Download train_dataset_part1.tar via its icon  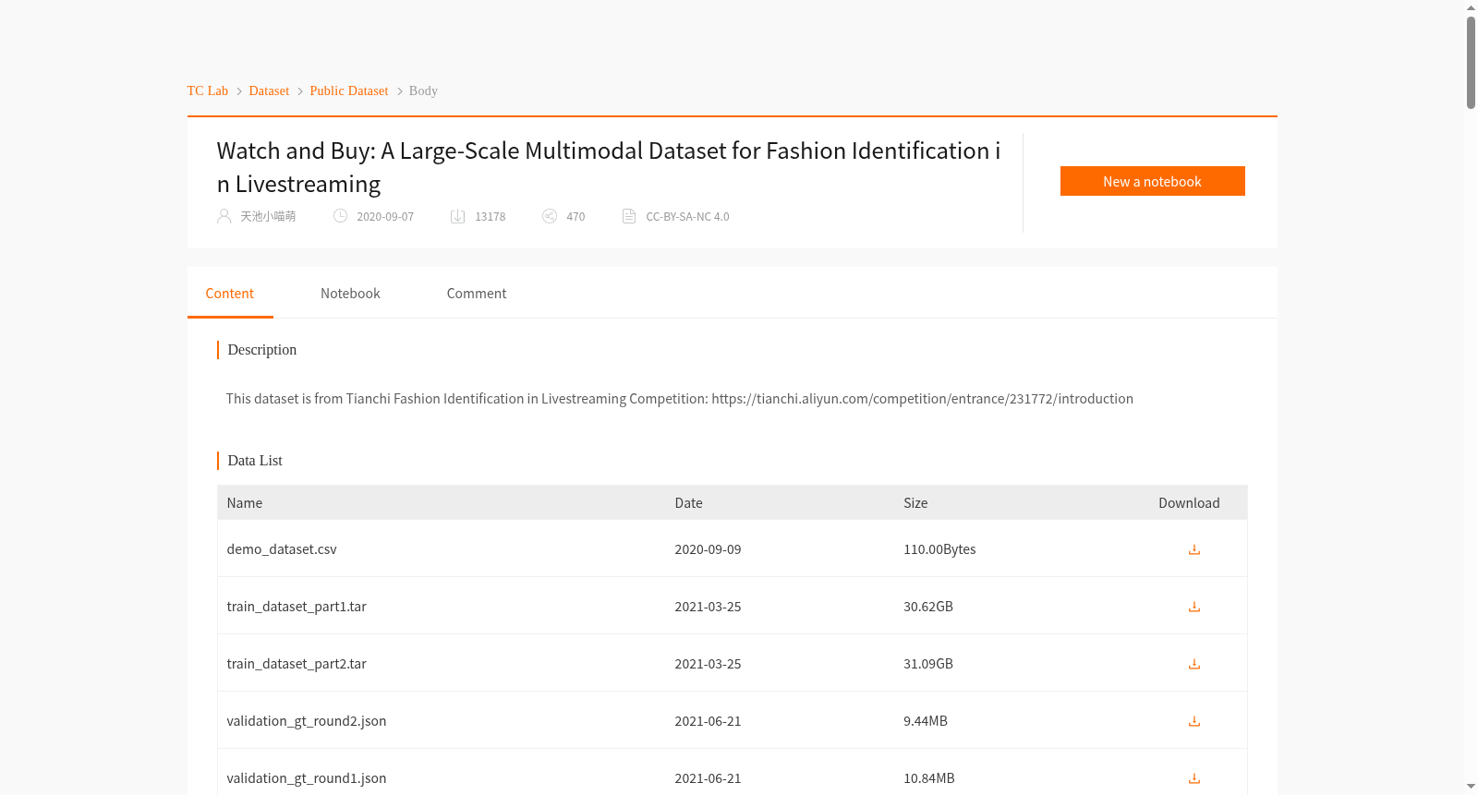(1193, 607)
